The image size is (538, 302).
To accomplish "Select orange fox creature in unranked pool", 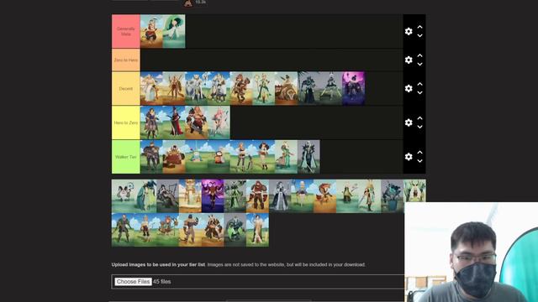I will coord(324,195).
